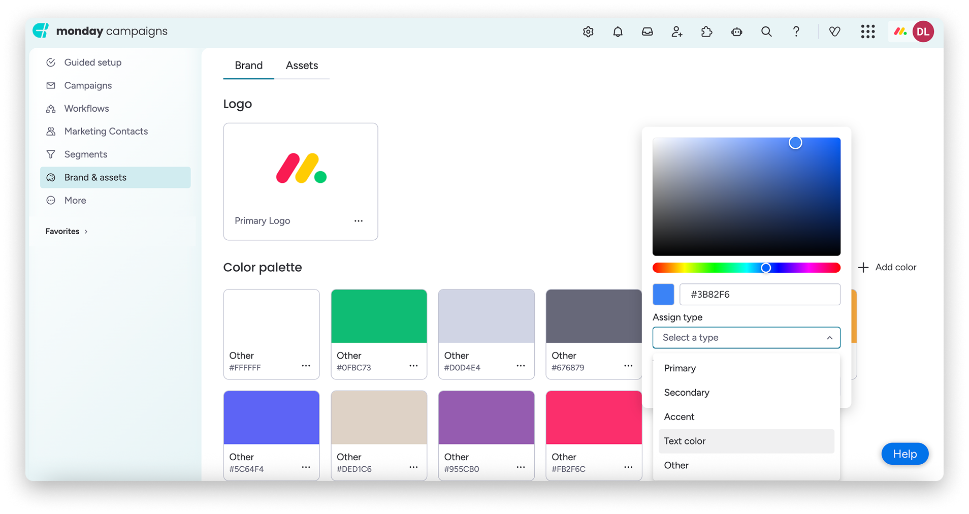Open the apps puzzle piece icon
Screen dimensions: 969x514
point(706,31)
